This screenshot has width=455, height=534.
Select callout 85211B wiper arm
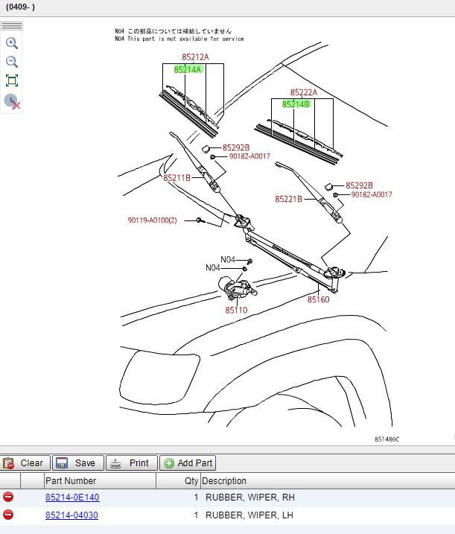pyautogui.click(x=176, y=178)
